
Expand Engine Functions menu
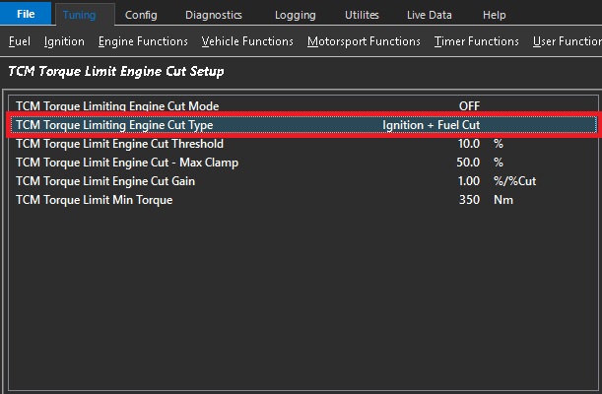(143, 41)
